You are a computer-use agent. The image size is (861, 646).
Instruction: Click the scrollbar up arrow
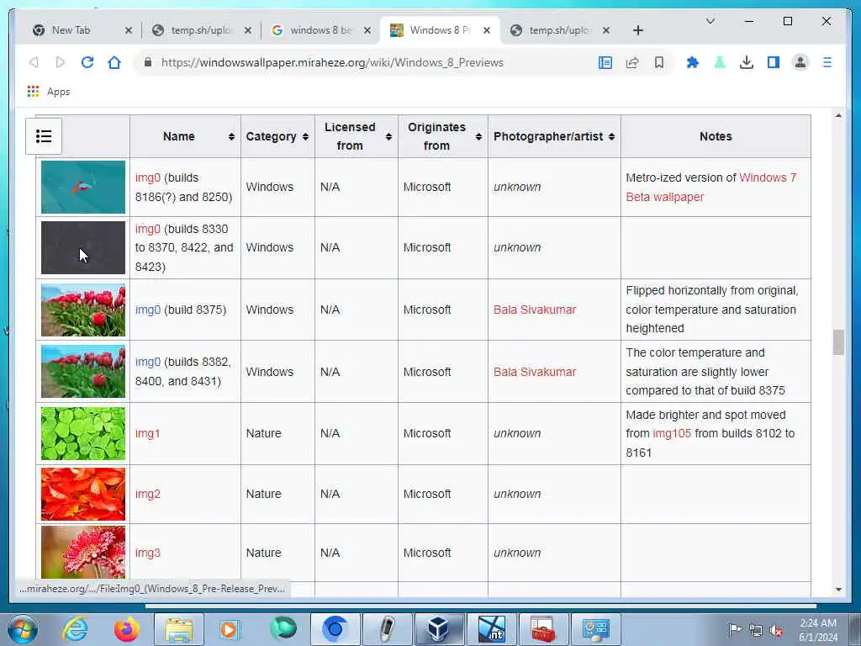[838, 115]
